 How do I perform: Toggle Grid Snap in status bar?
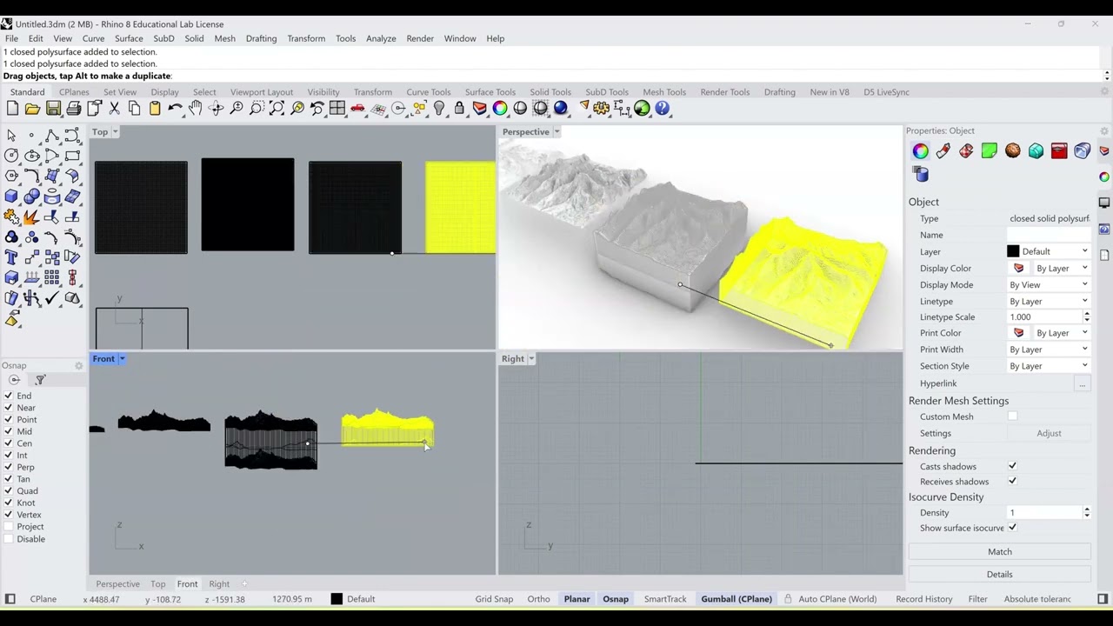coord(494,599)
